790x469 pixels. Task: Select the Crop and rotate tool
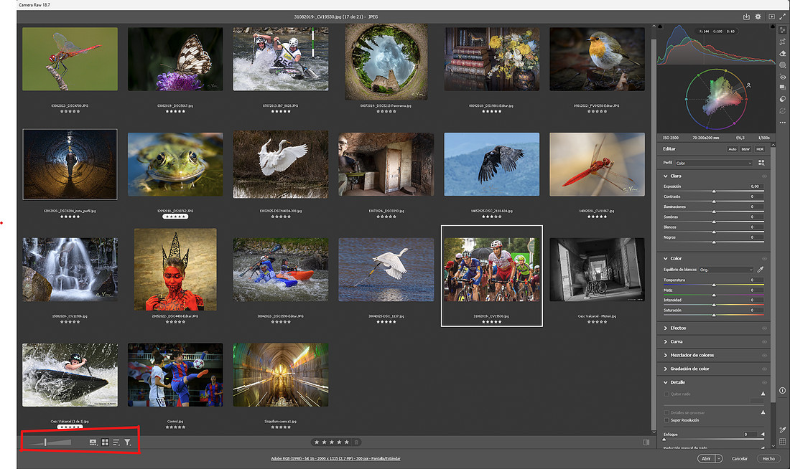(x=782, y=42)
